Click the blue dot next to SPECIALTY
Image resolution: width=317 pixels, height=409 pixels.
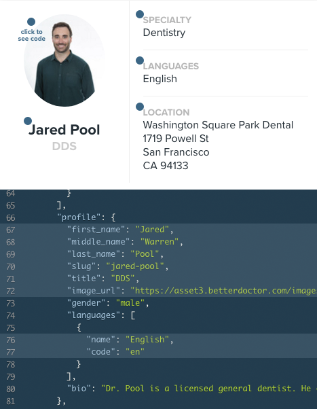click(140, 14)
